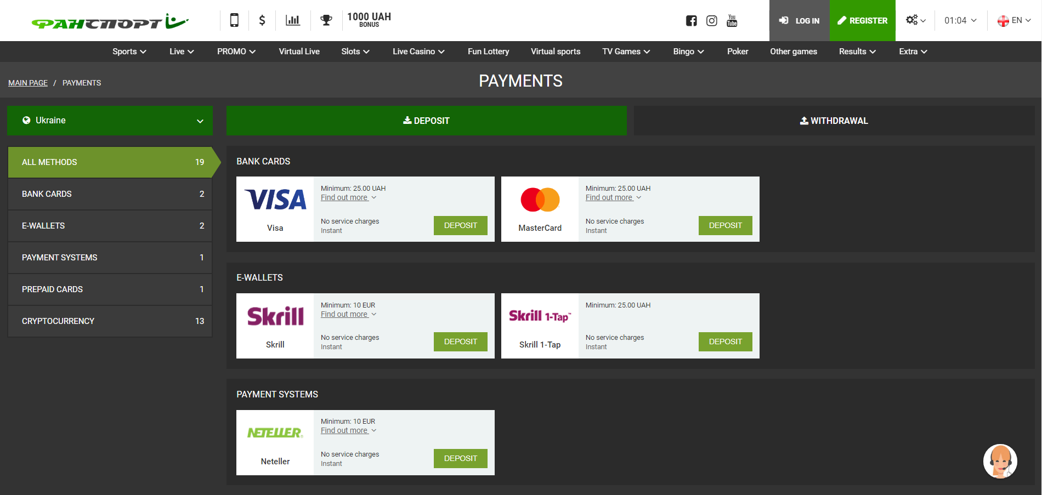Click the LOG IN button
The width and height of the screenshot is (1042, 495).
point(800,21)
